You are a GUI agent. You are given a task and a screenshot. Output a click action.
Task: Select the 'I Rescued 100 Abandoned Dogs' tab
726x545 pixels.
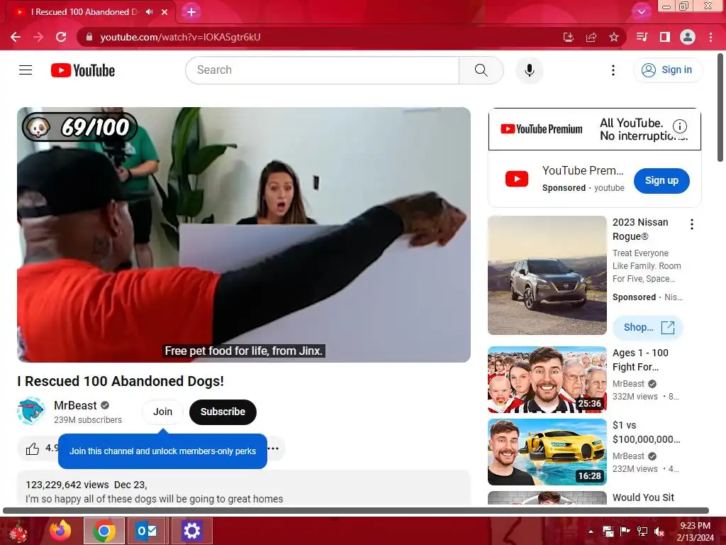tap(84, 12)
